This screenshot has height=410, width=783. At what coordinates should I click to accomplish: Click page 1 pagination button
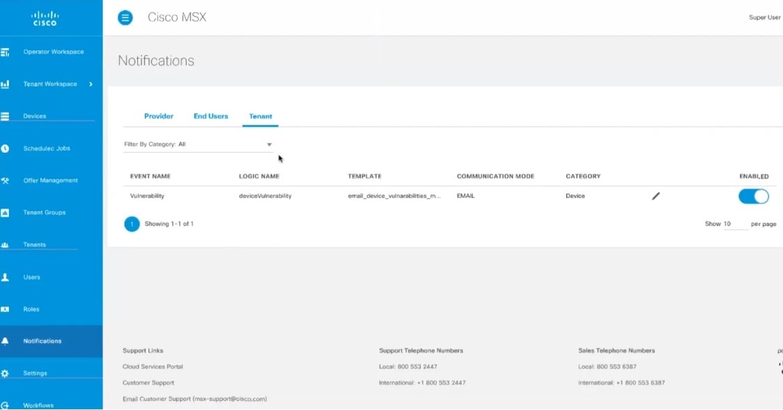(x=132, y=225)
